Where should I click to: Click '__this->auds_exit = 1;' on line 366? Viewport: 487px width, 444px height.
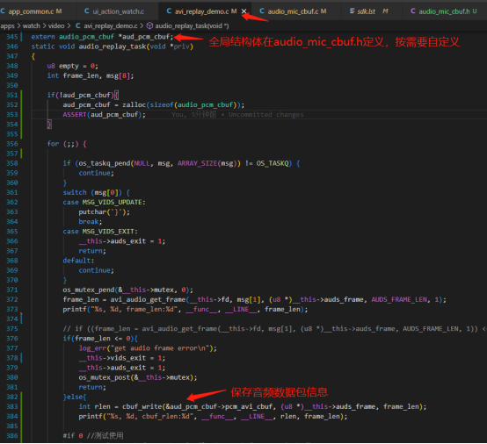tap(121, 241)
